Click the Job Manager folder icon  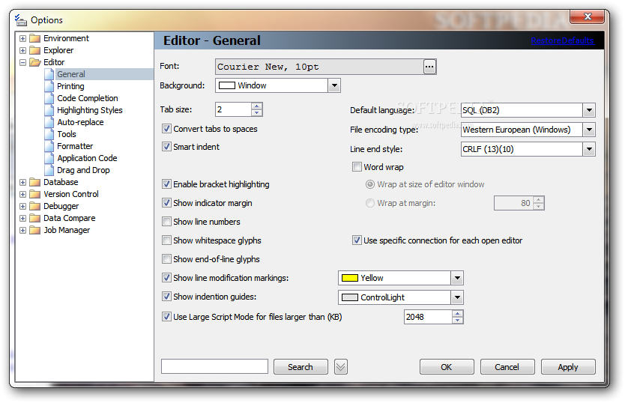pyautogui.click(x=35, y=230)
